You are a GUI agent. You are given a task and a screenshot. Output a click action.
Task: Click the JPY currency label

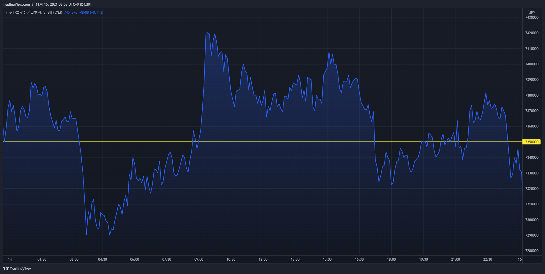(x=532, y=12)
